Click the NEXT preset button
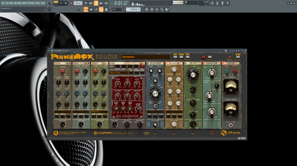This screenshot has width=297, height=166. [x=181, y=57]
